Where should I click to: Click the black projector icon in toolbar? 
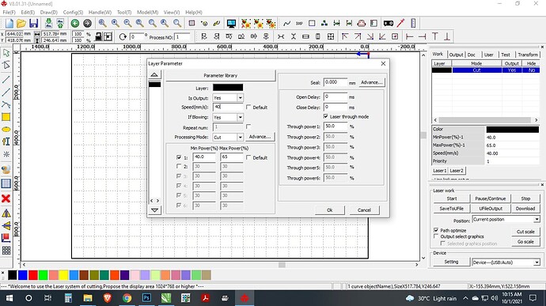(389, 23)
